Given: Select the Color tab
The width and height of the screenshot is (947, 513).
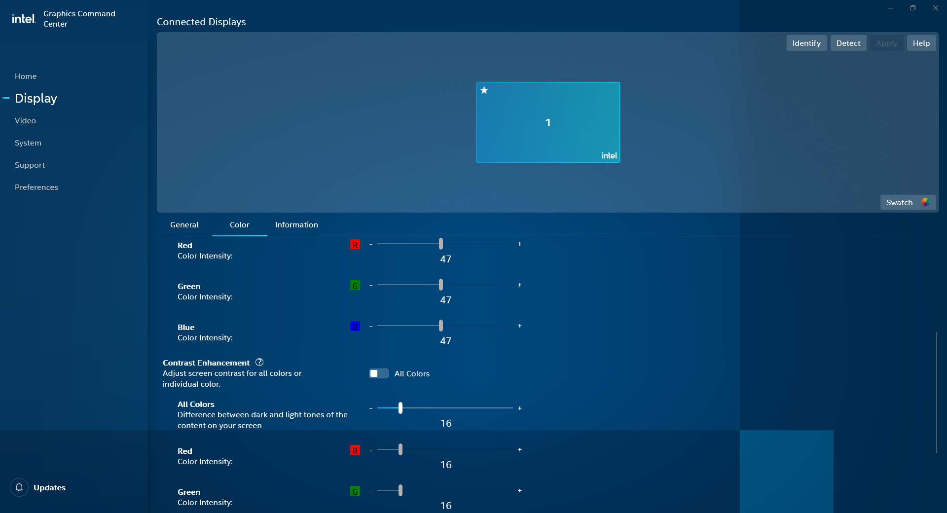Looking at the screenshot, I should click(240, 224).
